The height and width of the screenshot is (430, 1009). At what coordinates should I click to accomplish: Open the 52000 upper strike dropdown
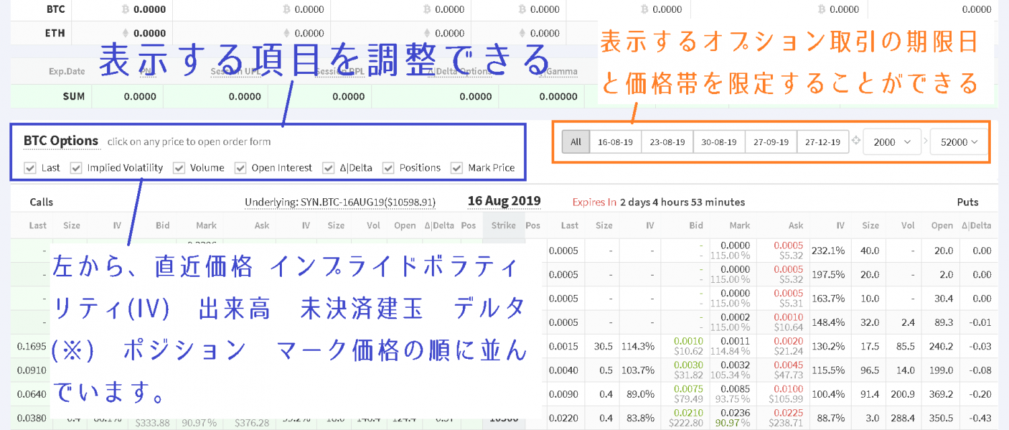click(958, 142)
